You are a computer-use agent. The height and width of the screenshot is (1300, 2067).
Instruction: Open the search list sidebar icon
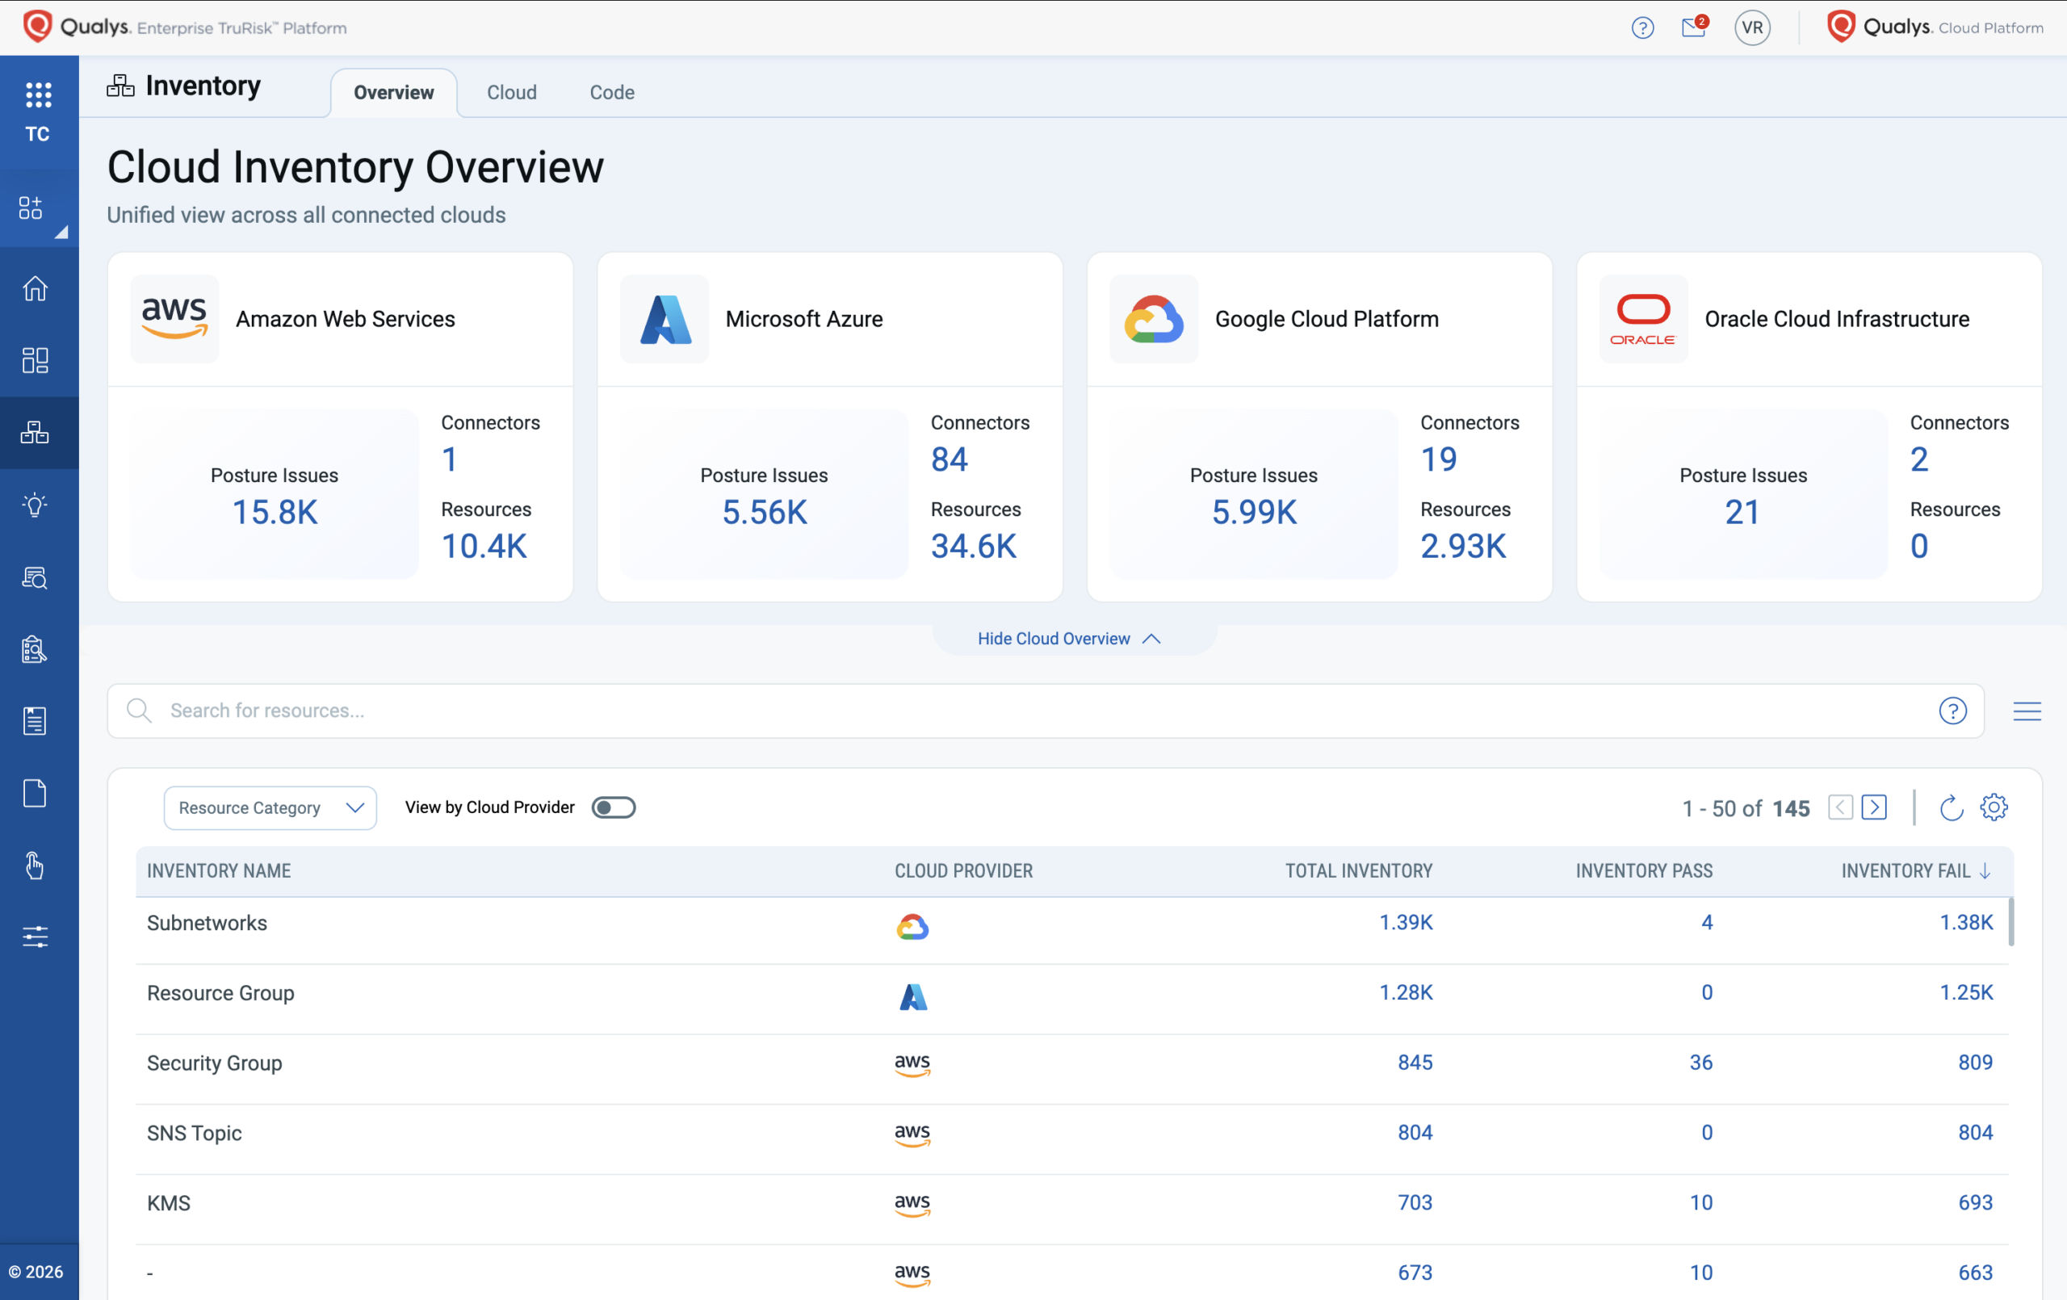click(36, 577)
